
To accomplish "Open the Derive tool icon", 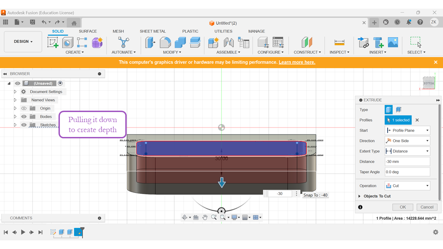I will [x=82, y=43].
